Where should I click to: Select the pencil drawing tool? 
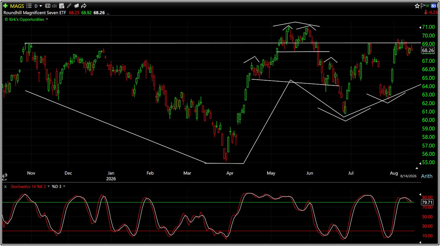tap(69, 6)
